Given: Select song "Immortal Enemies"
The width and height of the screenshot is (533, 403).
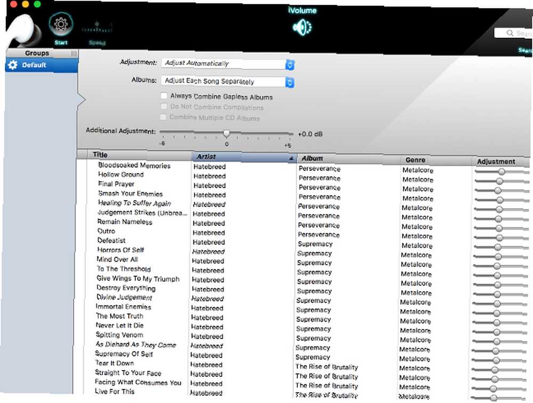Looking at the screenshot, I should 124,307.
